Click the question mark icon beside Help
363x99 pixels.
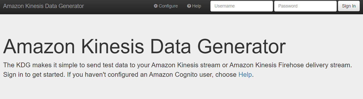pyautogui.click(x=189, y=6)
